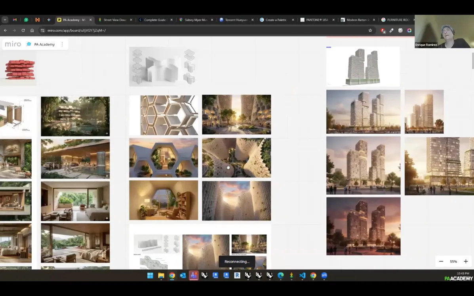Select the red brick stack model image

(20, 69)
